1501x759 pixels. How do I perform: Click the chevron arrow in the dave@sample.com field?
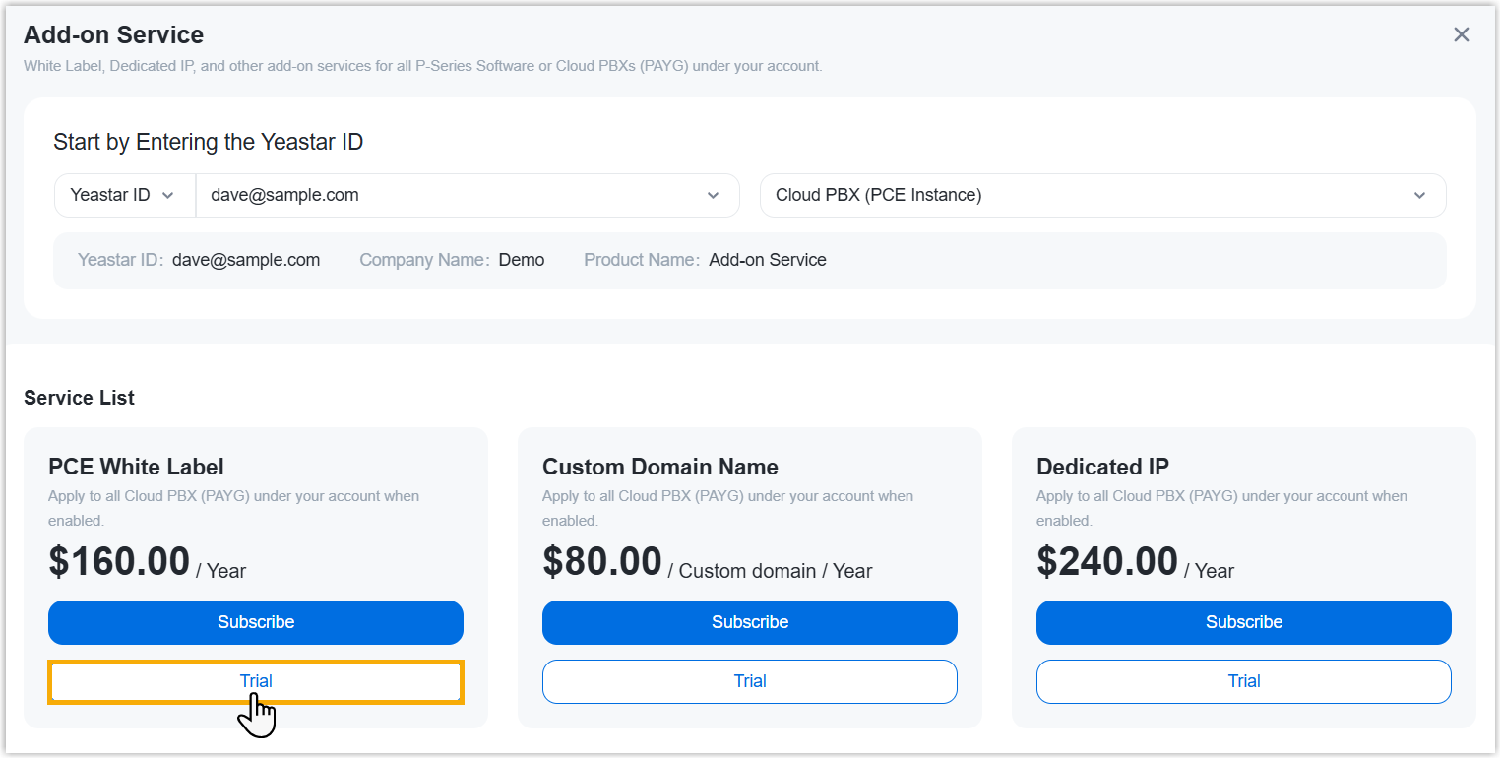pos(714,195)
